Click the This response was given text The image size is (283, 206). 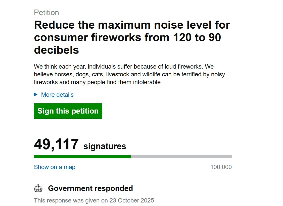coord(71,200)
